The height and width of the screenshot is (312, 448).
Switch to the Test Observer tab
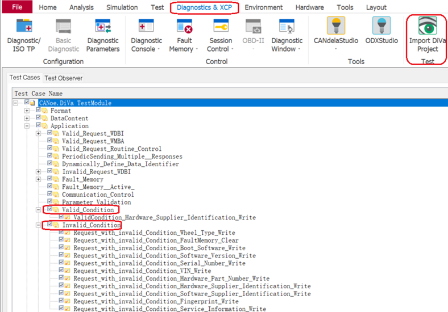pos(63,78)
